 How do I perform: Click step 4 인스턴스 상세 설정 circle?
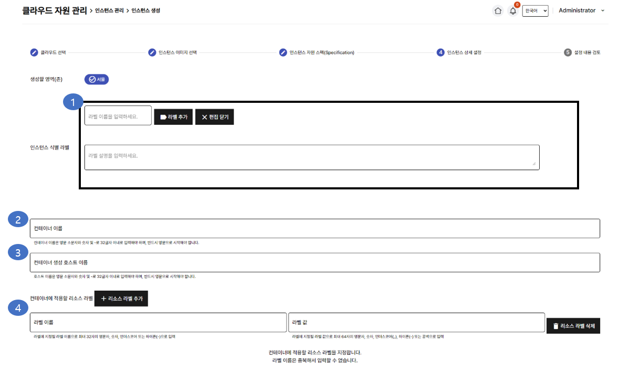[440, 52]
